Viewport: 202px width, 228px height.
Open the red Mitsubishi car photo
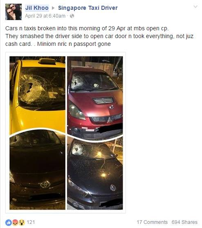pos(95,97)
